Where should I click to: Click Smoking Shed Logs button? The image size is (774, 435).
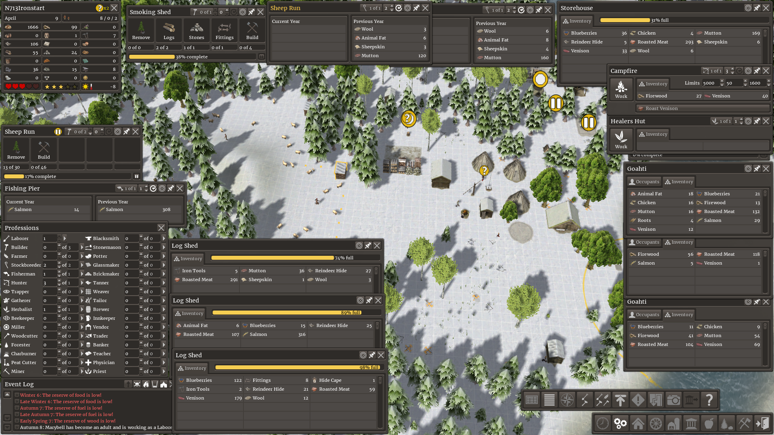169,31
